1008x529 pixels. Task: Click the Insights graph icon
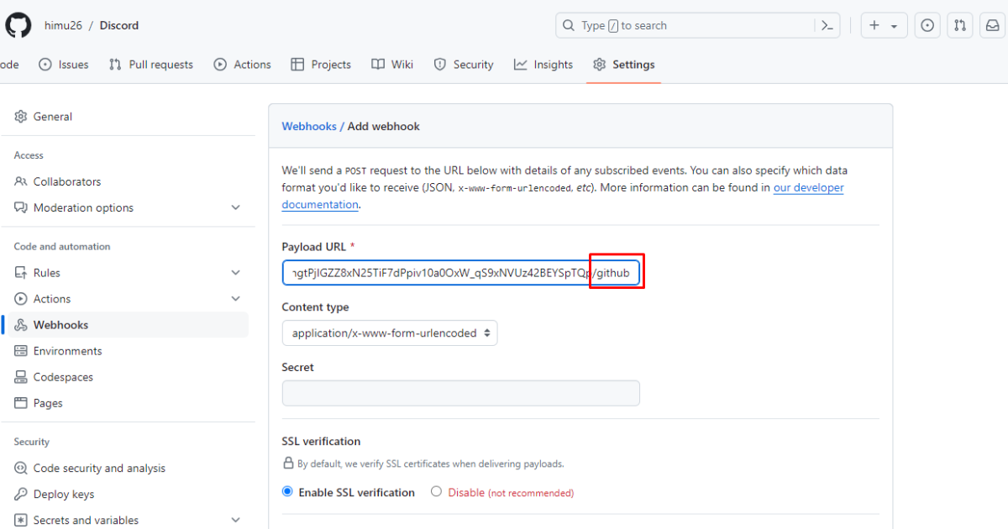point(521,65)
